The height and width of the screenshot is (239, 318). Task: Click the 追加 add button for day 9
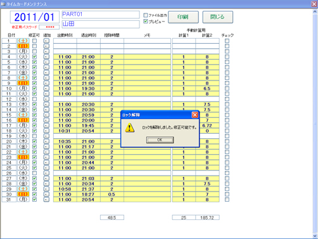tap(46, 83)
